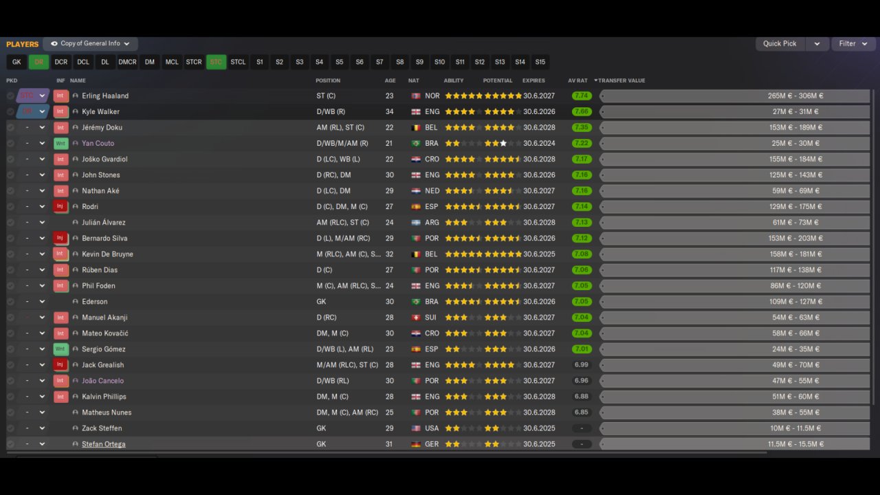
Task: Click Kalvin Phillips' Int status badge
Action: 60,397
